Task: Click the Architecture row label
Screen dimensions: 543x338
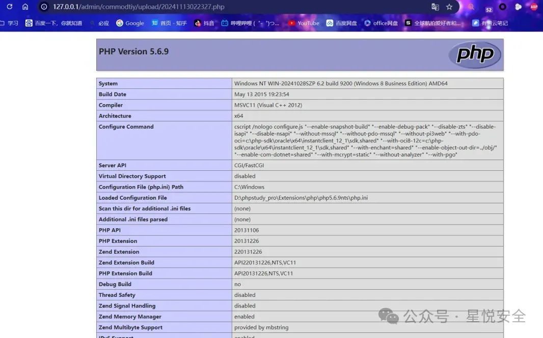Action: [115, 116]
